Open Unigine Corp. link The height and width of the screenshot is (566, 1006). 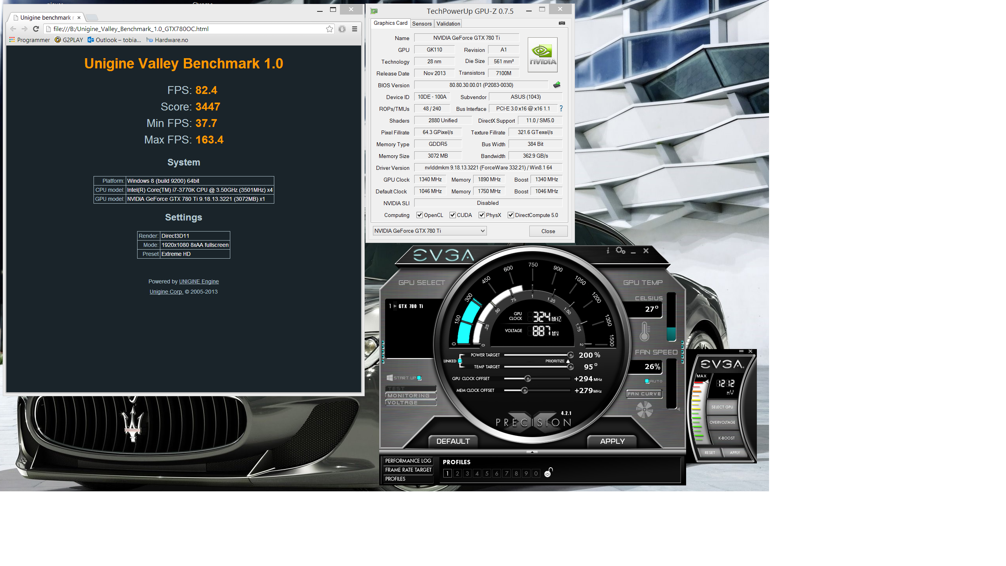166,292
